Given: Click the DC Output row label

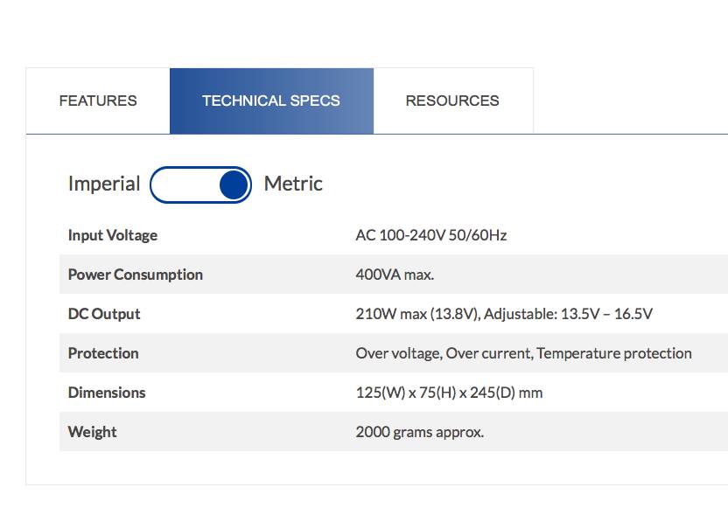Looking at the screenshot, I should click(x=104, y=314).
